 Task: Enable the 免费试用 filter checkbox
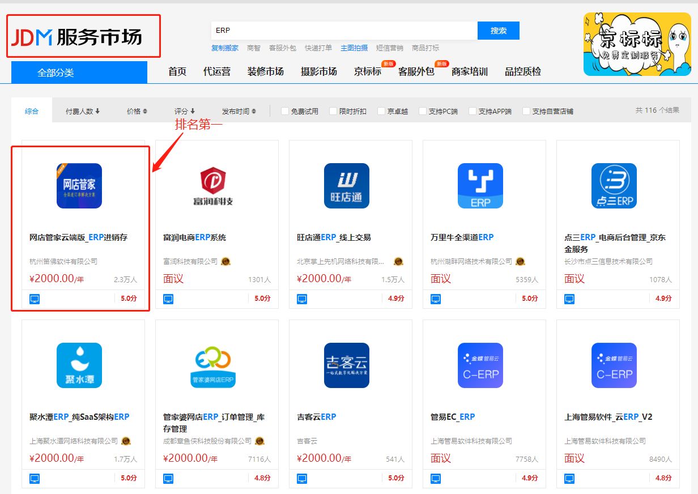click(285, 111)
